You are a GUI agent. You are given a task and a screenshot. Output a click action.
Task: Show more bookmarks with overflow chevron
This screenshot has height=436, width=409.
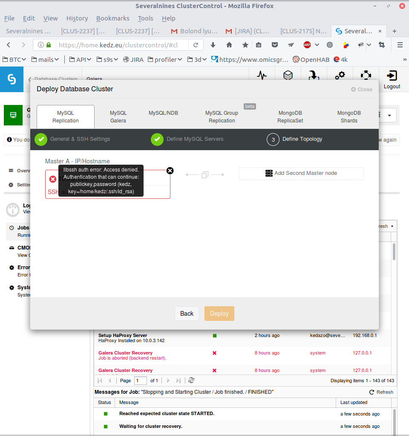coord(405,59)
